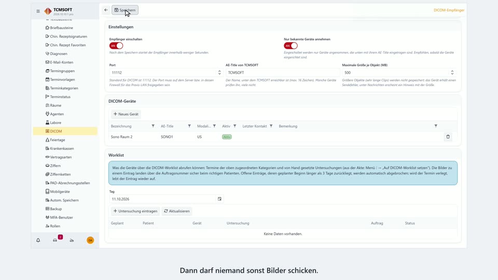Click the Krankenkassen icon in the sidebar

47,148
